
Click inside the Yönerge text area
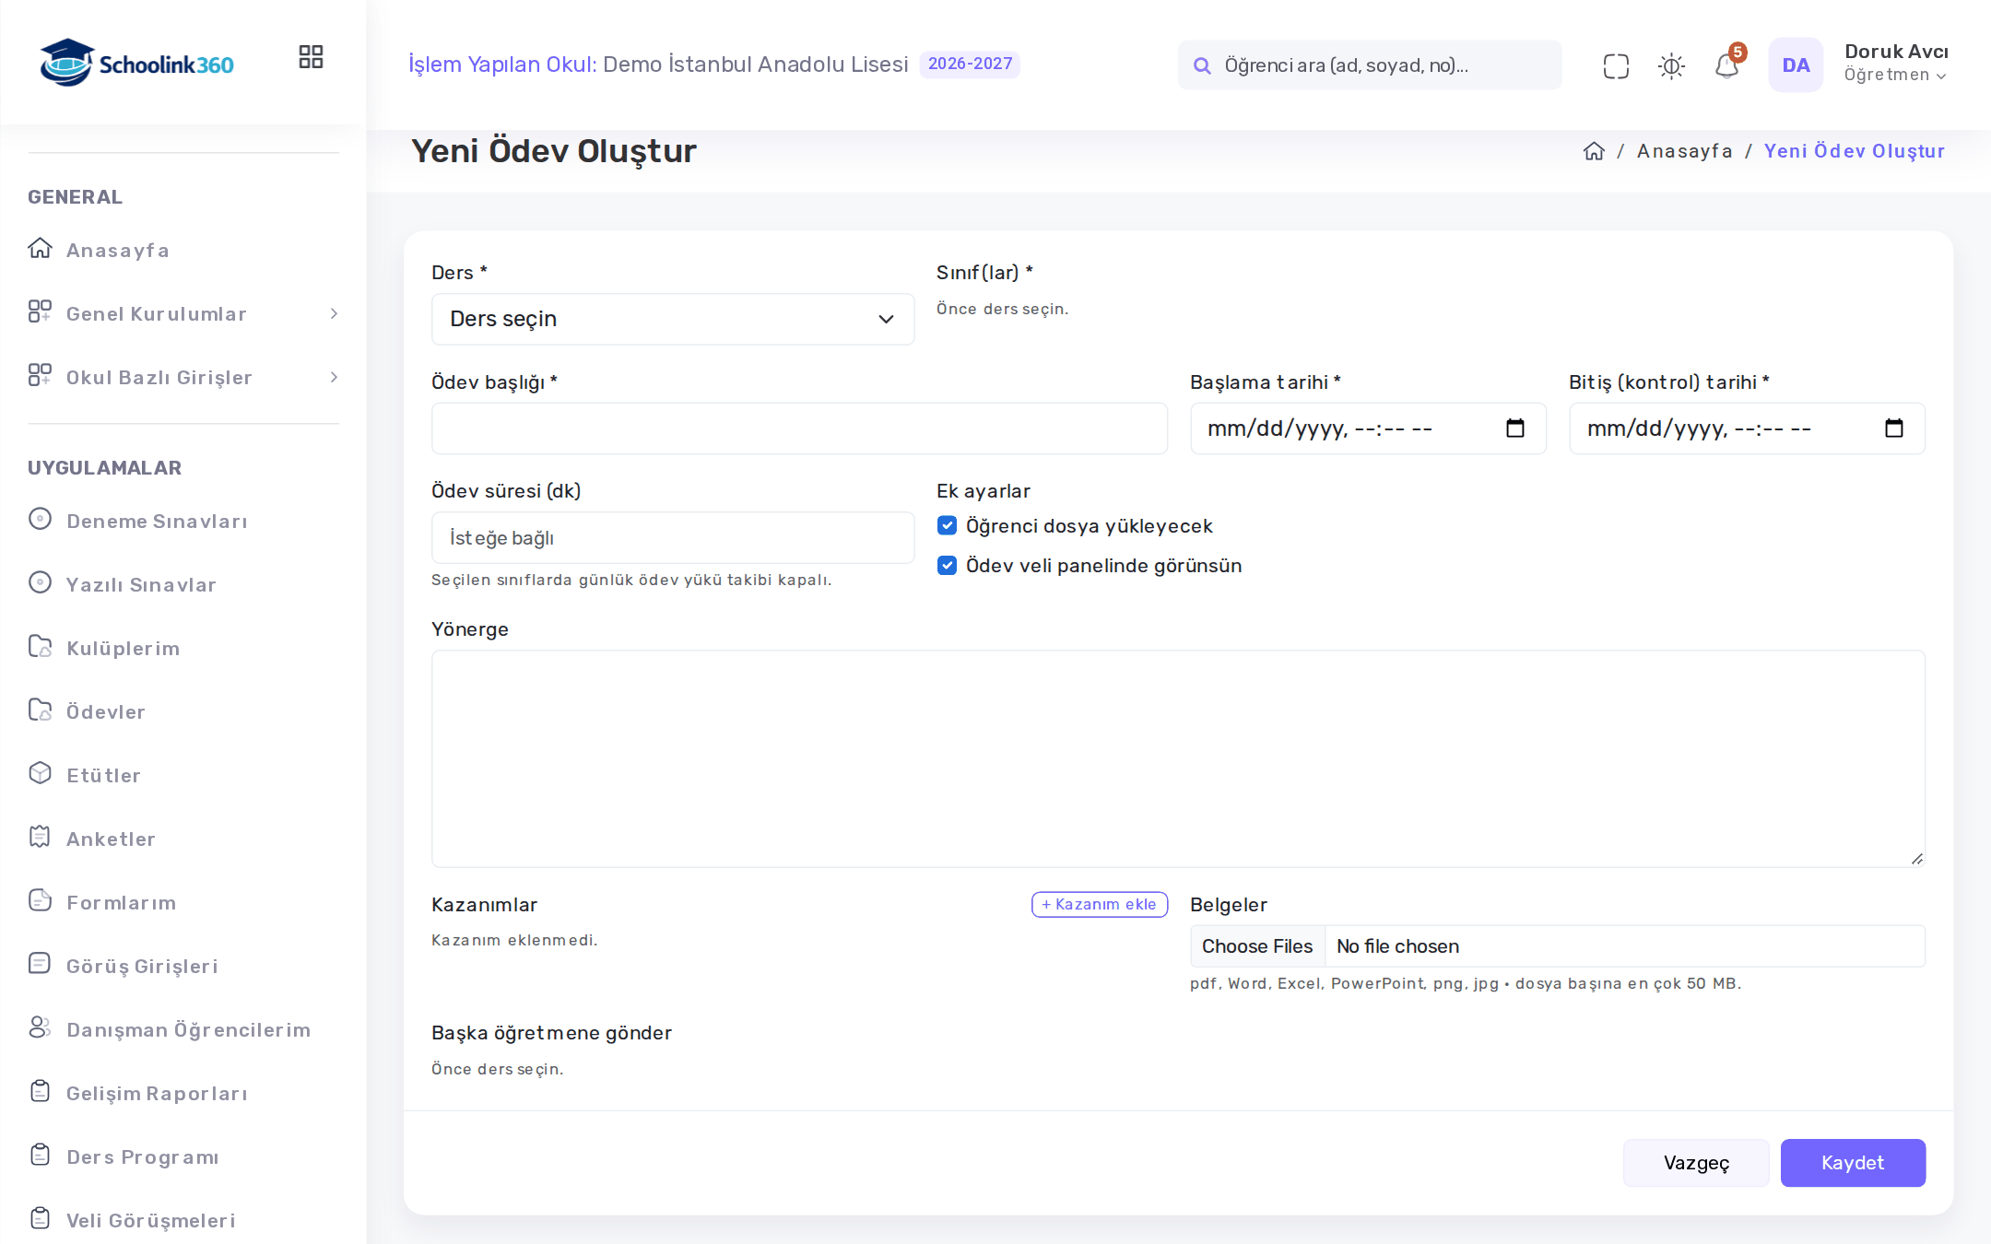pyautogui.click(x=1178, y=758)
